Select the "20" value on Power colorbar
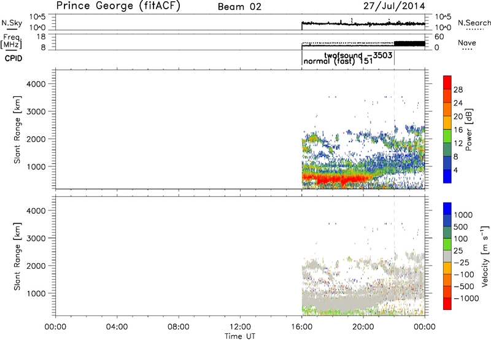The image size is (491, 340). tap(458, 117)
